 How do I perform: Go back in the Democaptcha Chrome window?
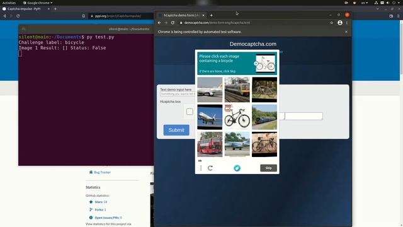(x=159, y=23)
